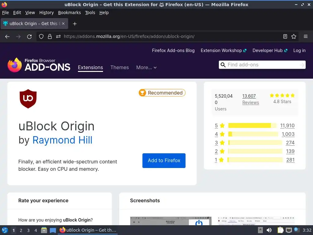Open the tracking protection shield icon
This screenshot has height=235, width=313.
(x=41, y=36)
